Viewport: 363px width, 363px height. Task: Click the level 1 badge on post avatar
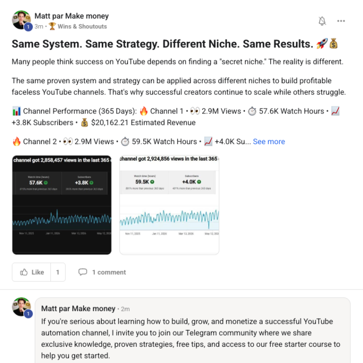pos(28,27)
